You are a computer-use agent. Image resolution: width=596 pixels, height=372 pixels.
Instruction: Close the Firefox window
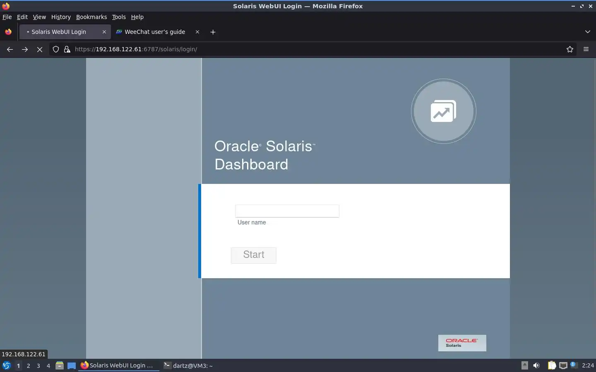590,6
